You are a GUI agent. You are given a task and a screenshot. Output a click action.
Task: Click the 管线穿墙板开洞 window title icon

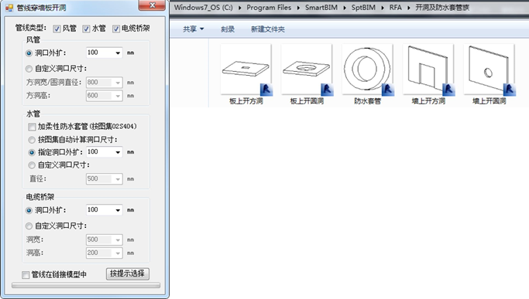pyautogui.click(x=9, y=8)
